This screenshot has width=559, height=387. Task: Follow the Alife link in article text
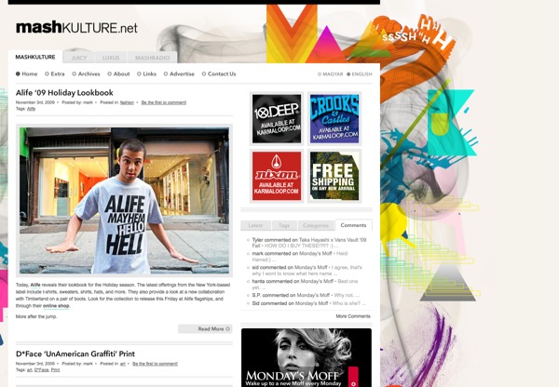coord(35,285)
